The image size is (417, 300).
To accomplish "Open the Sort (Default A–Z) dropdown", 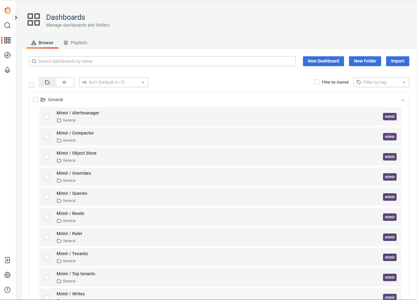I will click(114, 82).
